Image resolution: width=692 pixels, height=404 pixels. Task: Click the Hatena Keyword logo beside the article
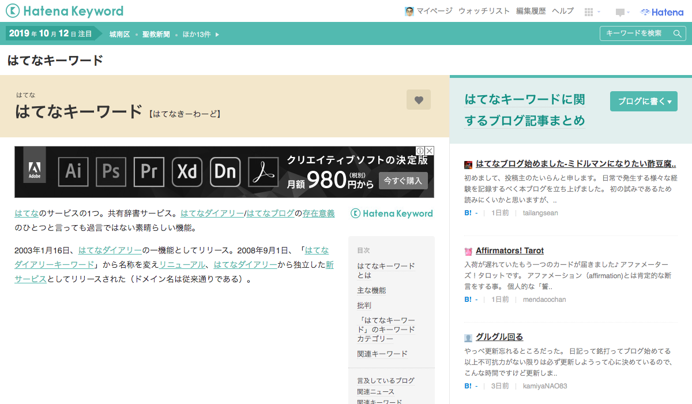(392, 214)
